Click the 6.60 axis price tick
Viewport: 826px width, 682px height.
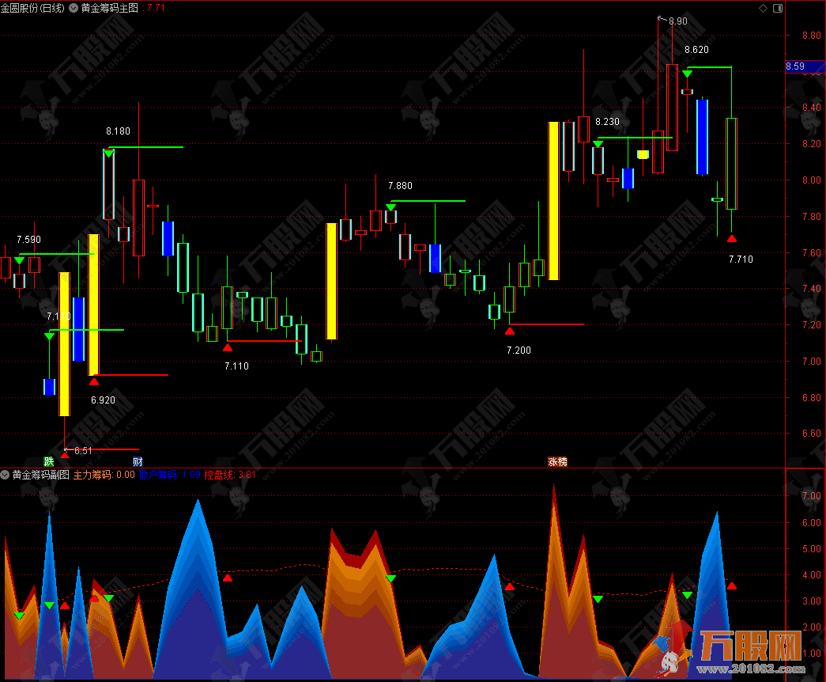coord(811,433)
